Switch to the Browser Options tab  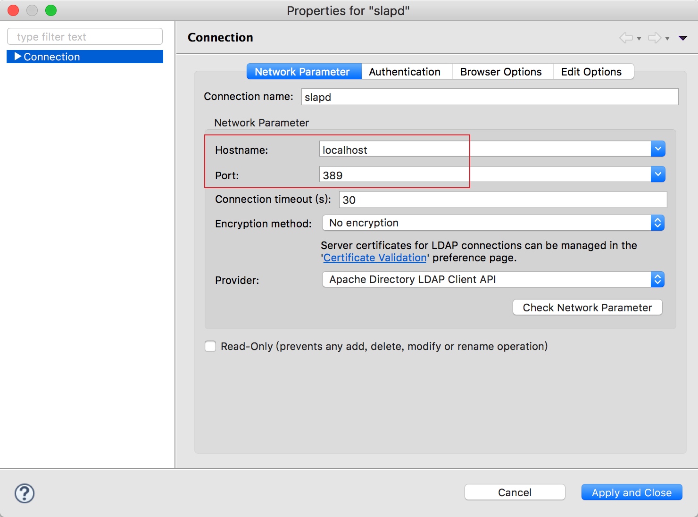(x=501, y=72)
